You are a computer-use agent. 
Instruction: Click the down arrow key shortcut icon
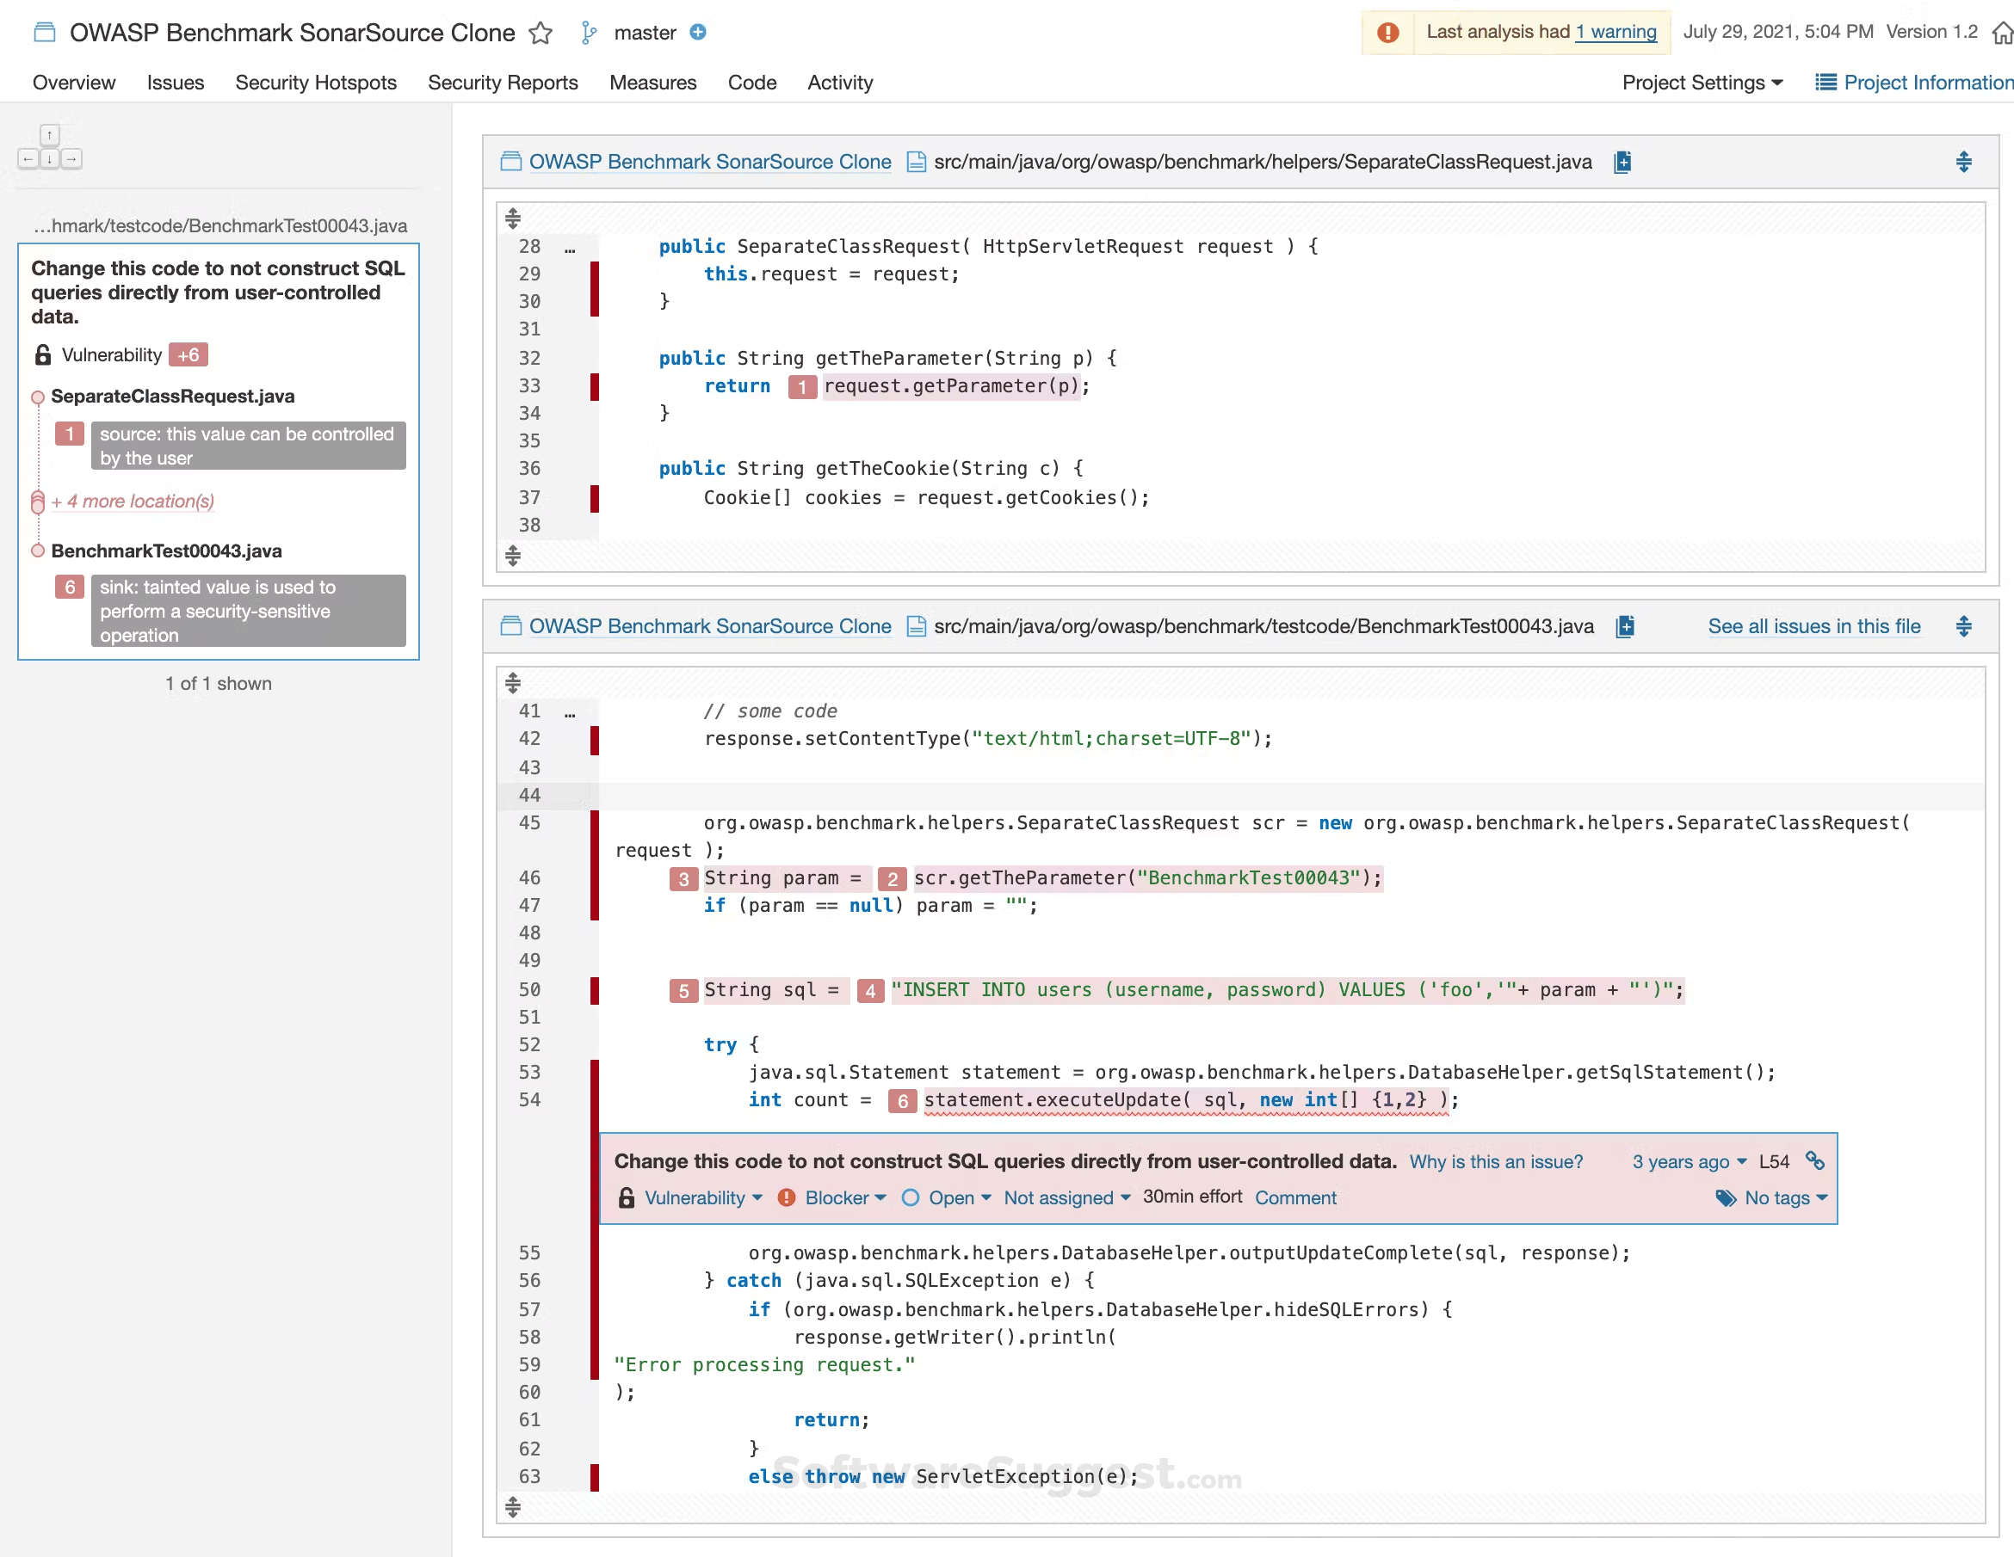point(50,158)
